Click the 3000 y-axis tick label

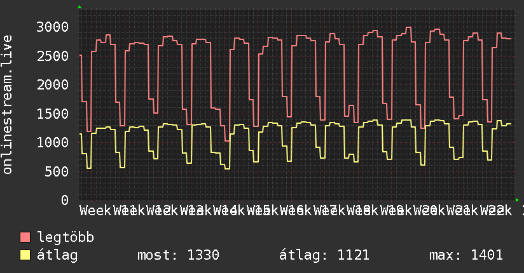[53, 27]
